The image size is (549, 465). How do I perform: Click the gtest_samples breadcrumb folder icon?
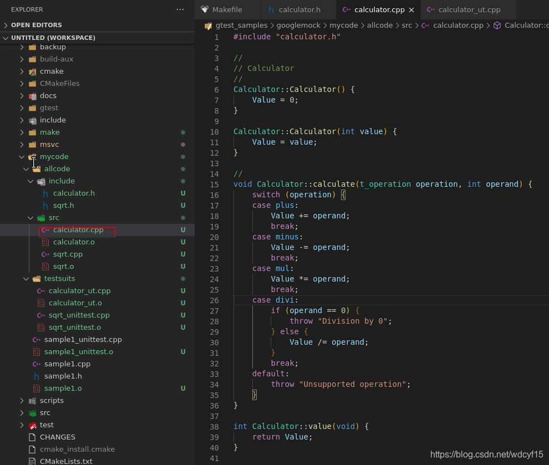(209, 25)
